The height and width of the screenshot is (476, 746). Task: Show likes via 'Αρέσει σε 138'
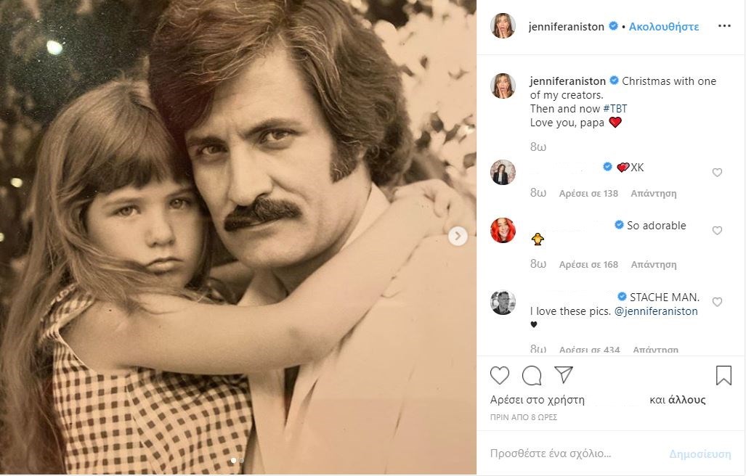(588, 194)
